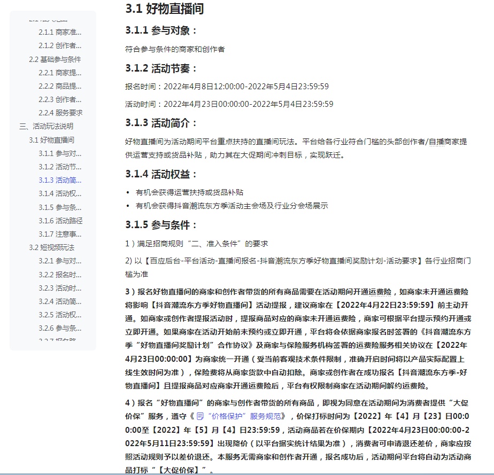Open 3.1.4 活动权... in the outline
This screenshot has width=494, height=475.
point(60,193)
